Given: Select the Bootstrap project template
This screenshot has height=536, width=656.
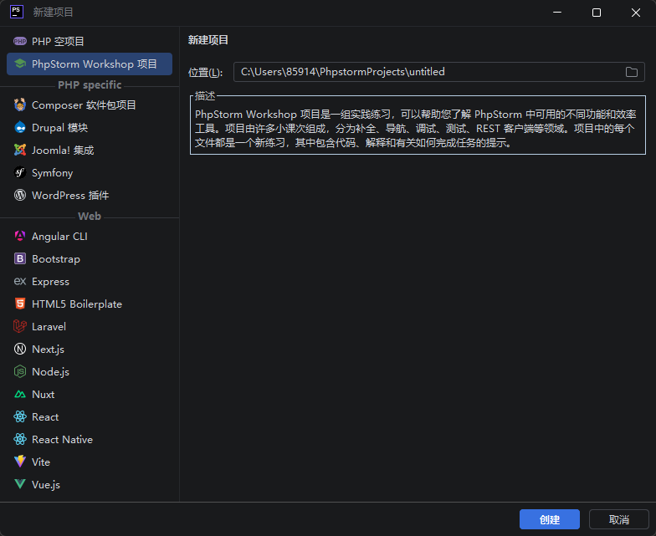Looking at the screenshot, I should pos(90,259).
